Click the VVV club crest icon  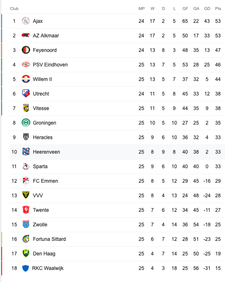(26, 195)
